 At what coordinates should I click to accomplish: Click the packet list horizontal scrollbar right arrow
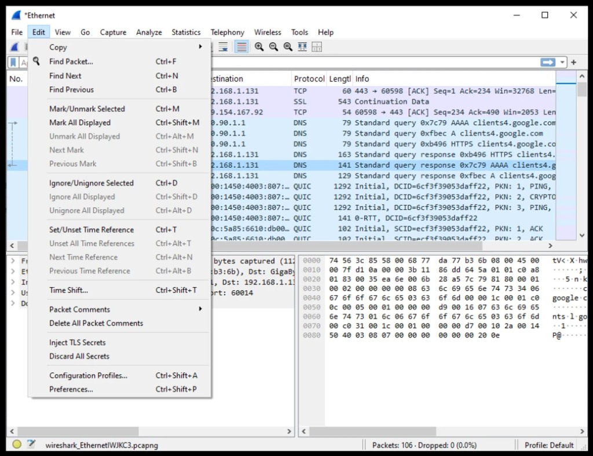point(550,246)
